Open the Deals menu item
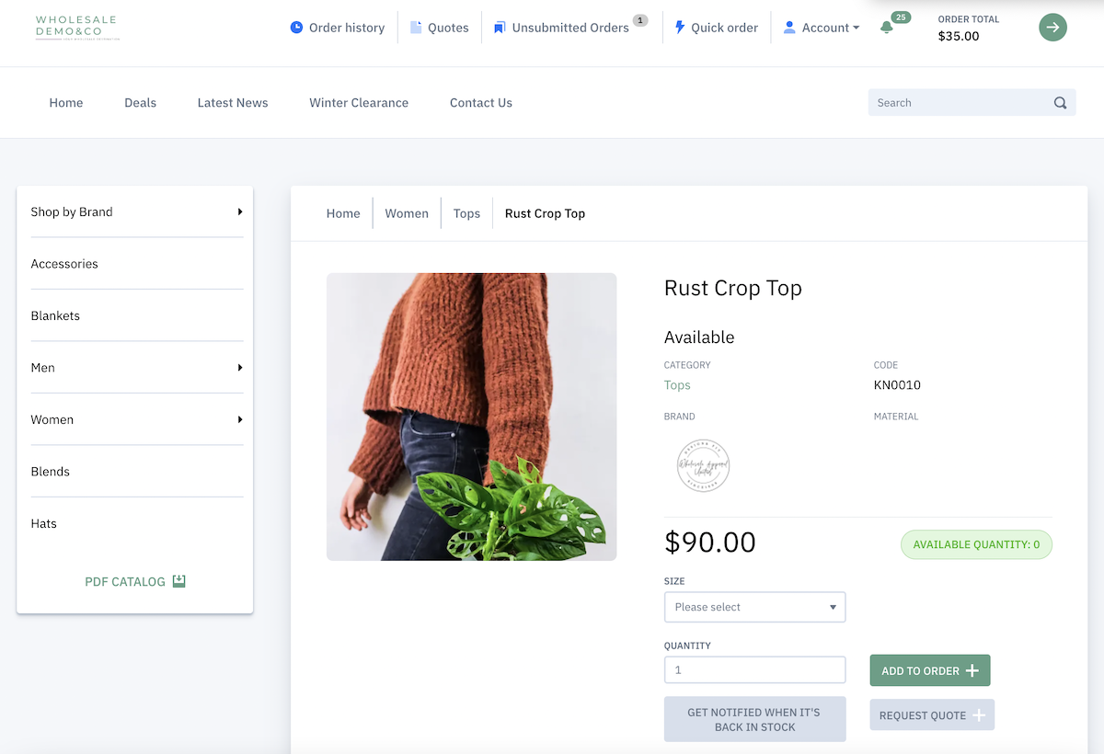Screen dimensions: 1104x754 tap(140, 103)
